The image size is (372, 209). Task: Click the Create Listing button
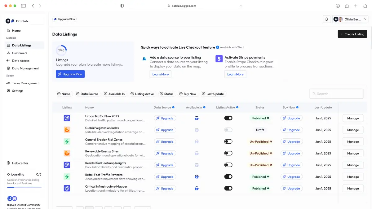(x=352, y=34)
